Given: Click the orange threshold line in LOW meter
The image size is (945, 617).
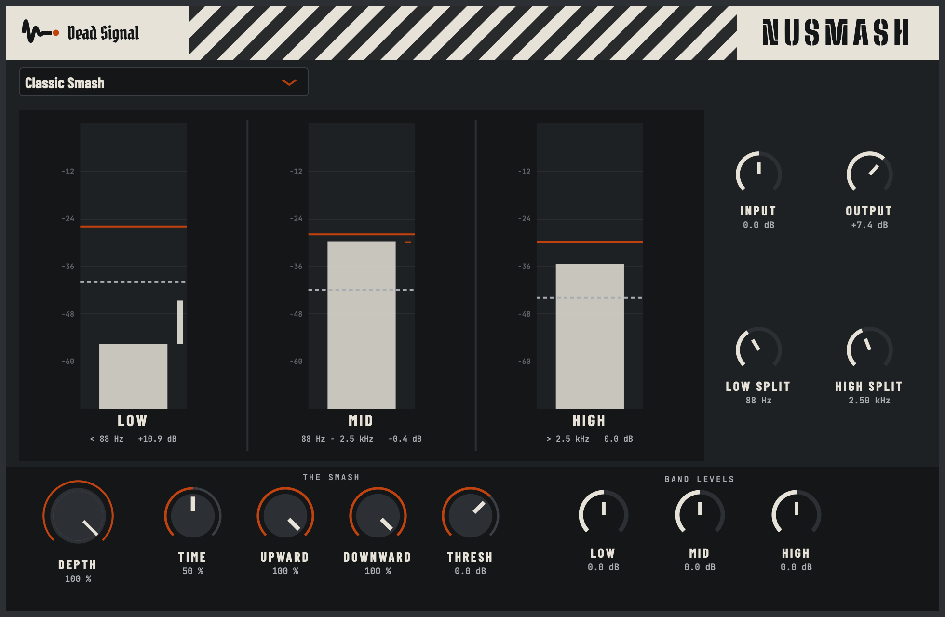Looking at the screenshot, I should pyautogui.click(x=133, y=226).
